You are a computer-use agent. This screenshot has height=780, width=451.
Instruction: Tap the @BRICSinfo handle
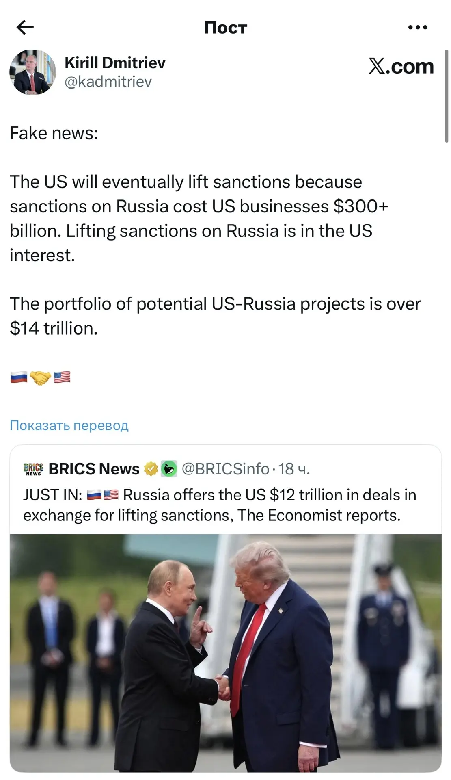click(225, 469)
